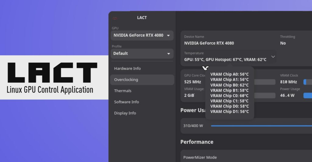Click the VRAM Chip A1: 56°C entry
Image resolution: width=312 pixels, height=162 pixels.
[x=229, y=79]
